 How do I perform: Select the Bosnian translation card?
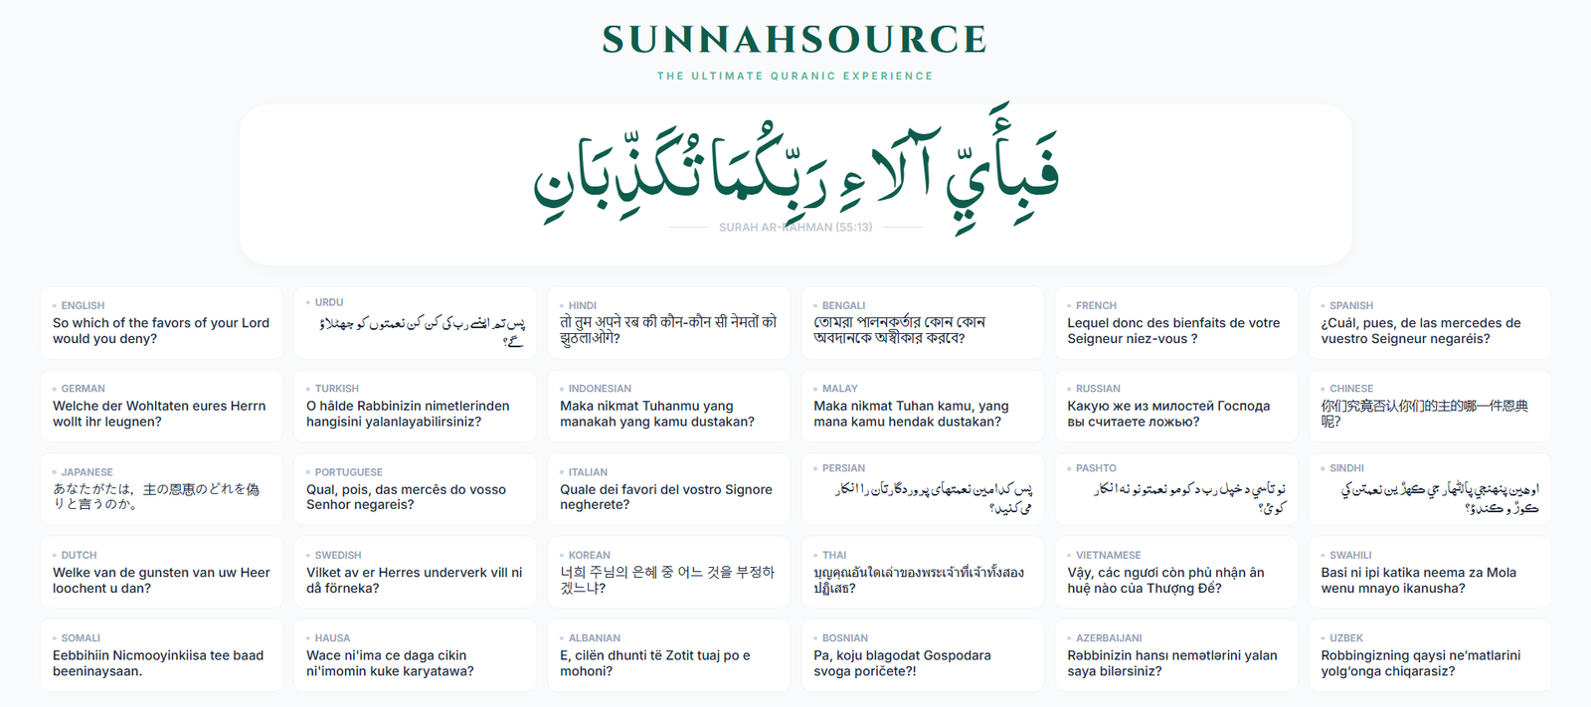click(922, 655)
